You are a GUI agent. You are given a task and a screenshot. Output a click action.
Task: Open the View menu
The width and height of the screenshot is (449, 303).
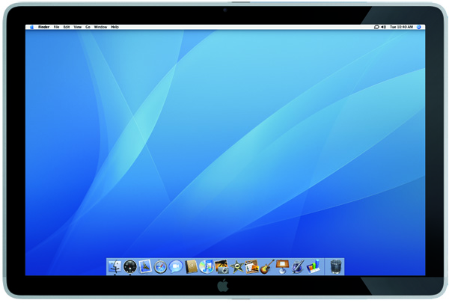(78, 27)
